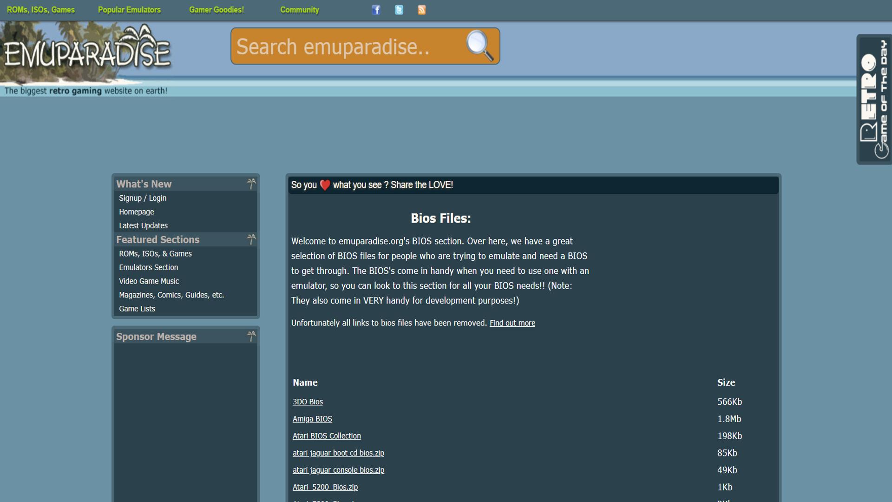Click the 85Kb size value
The width and height of the screenshot is (892, 502).
point(728,453)
